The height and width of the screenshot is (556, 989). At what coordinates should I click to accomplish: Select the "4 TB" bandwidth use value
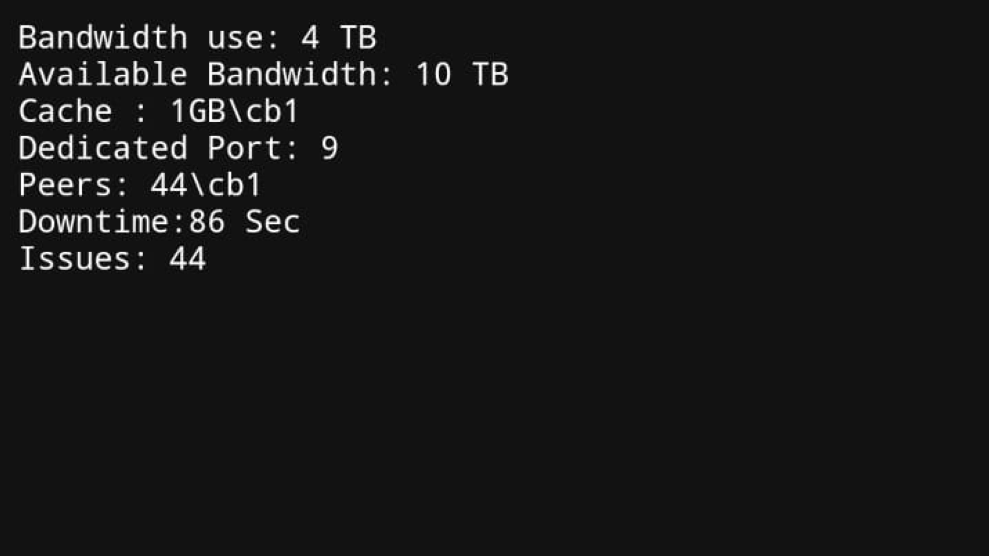point(338,38)
